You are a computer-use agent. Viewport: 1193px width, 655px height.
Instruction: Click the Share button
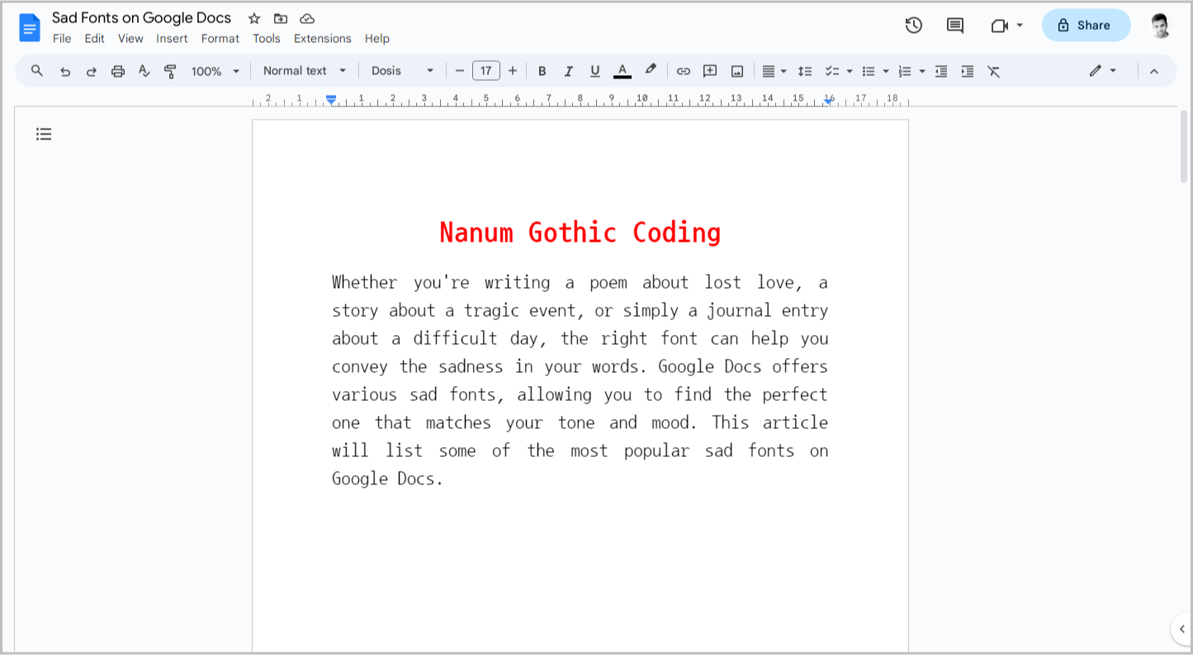point(1086,26)
